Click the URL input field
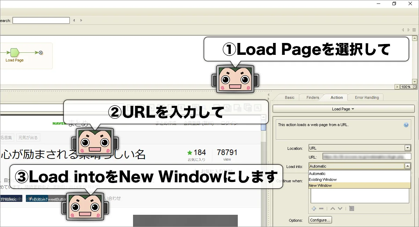The image size is (419, 227). coord(367,156)
